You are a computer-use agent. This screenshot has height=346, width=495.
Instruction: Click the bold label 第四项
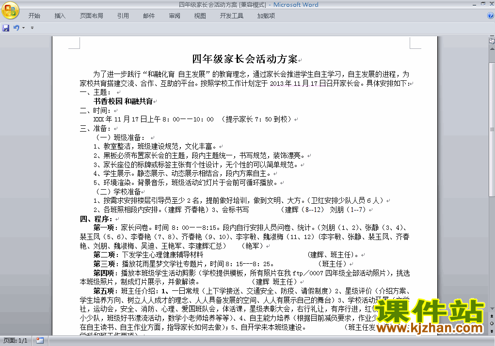point(104,273)
